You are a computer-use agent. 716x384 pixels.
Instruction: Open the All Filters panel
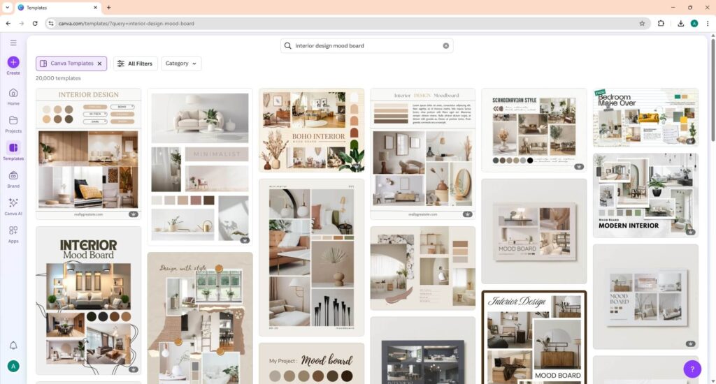(x=135, y=64)
